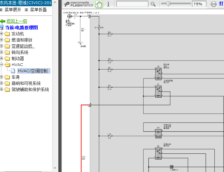Click the zoom slider thumb
224x172 pixels.
coord(168,4)
